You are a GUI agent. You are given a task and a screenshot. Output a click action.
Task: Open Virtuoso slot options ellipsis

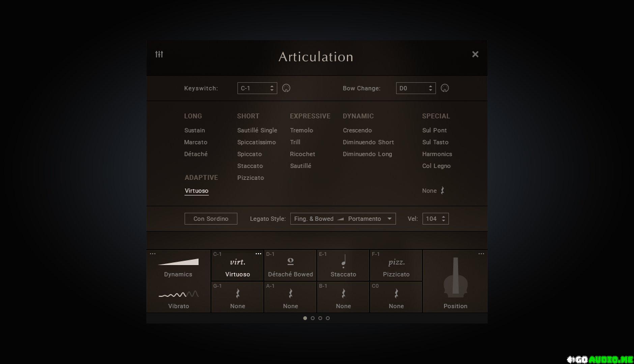coord(258,254)
